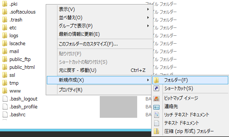Click the tmp folder icon
Viewport: 229px width, 137px height.
pyautogui.click(x=5, y=83)
